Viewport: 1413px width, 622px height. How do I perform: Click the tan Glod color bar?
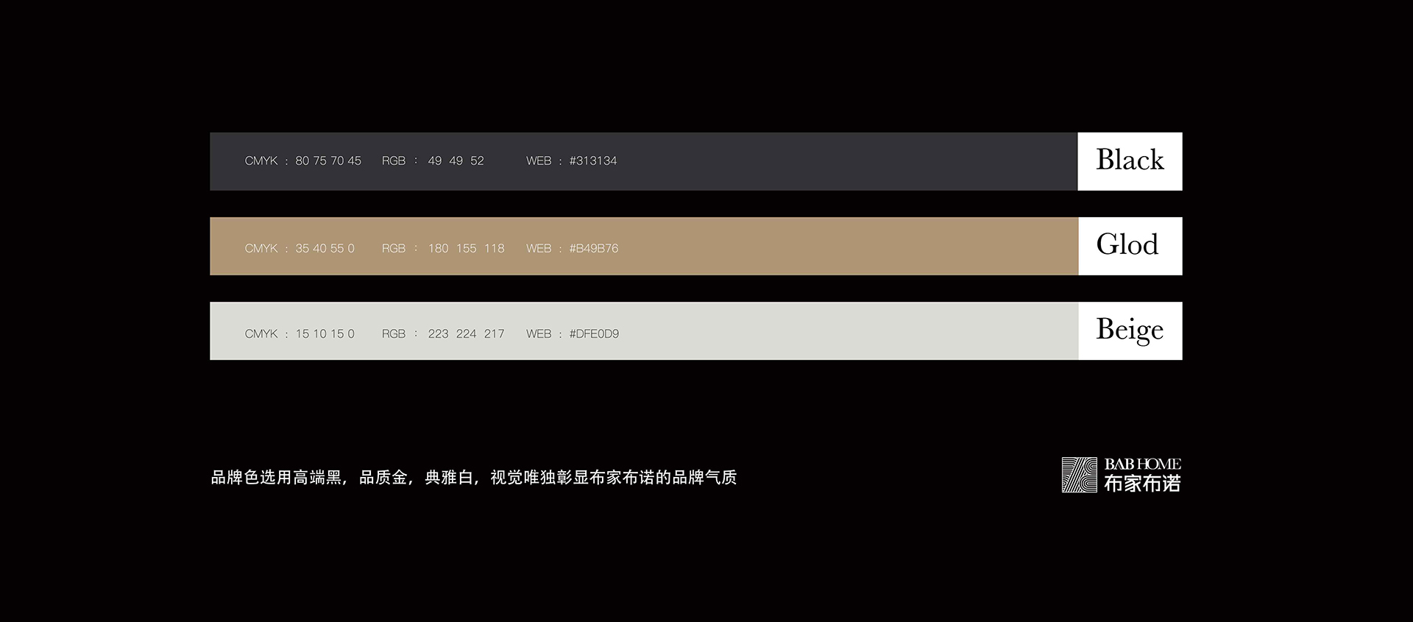[x=644, y=246]
